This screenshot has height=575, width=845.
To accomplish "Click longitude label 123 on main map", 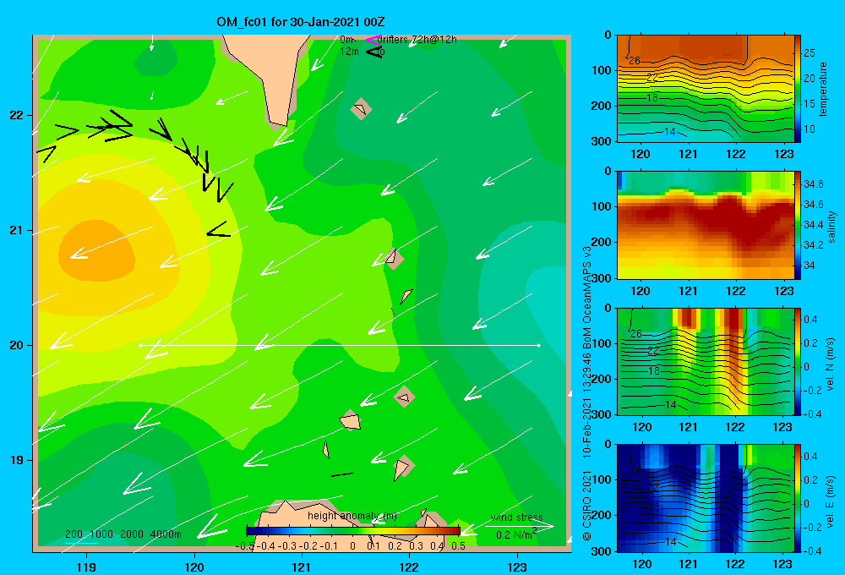I will pyautogui.click(x=517, y=567).
